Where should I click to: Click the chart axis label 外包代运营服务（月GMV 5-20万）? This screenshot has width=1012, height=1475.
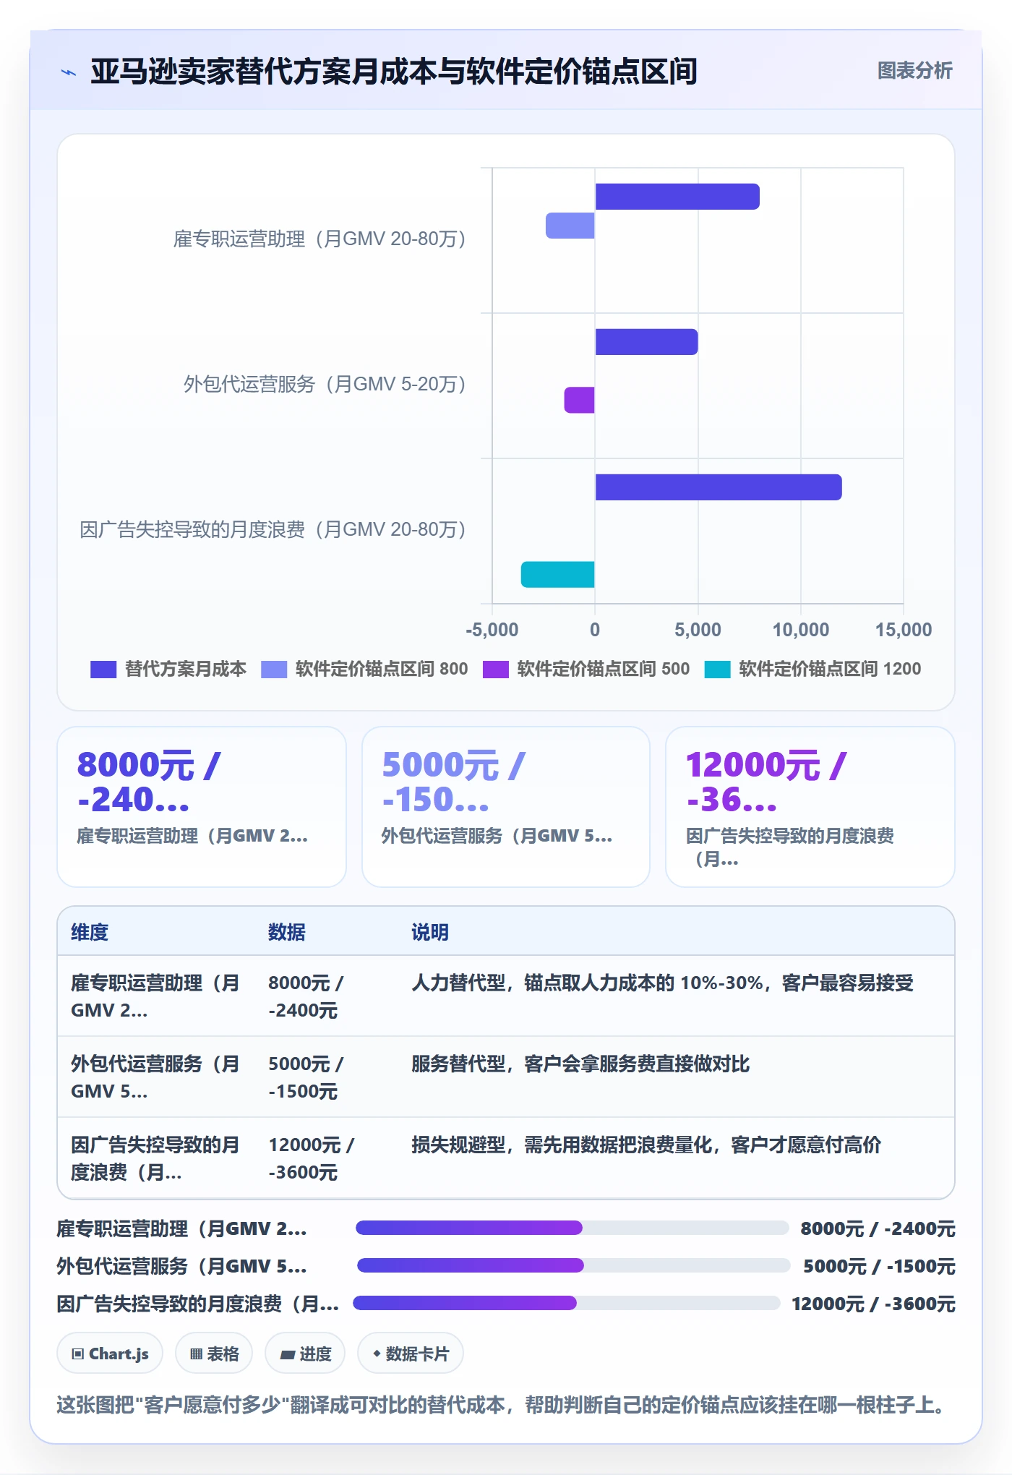[325, 384]
